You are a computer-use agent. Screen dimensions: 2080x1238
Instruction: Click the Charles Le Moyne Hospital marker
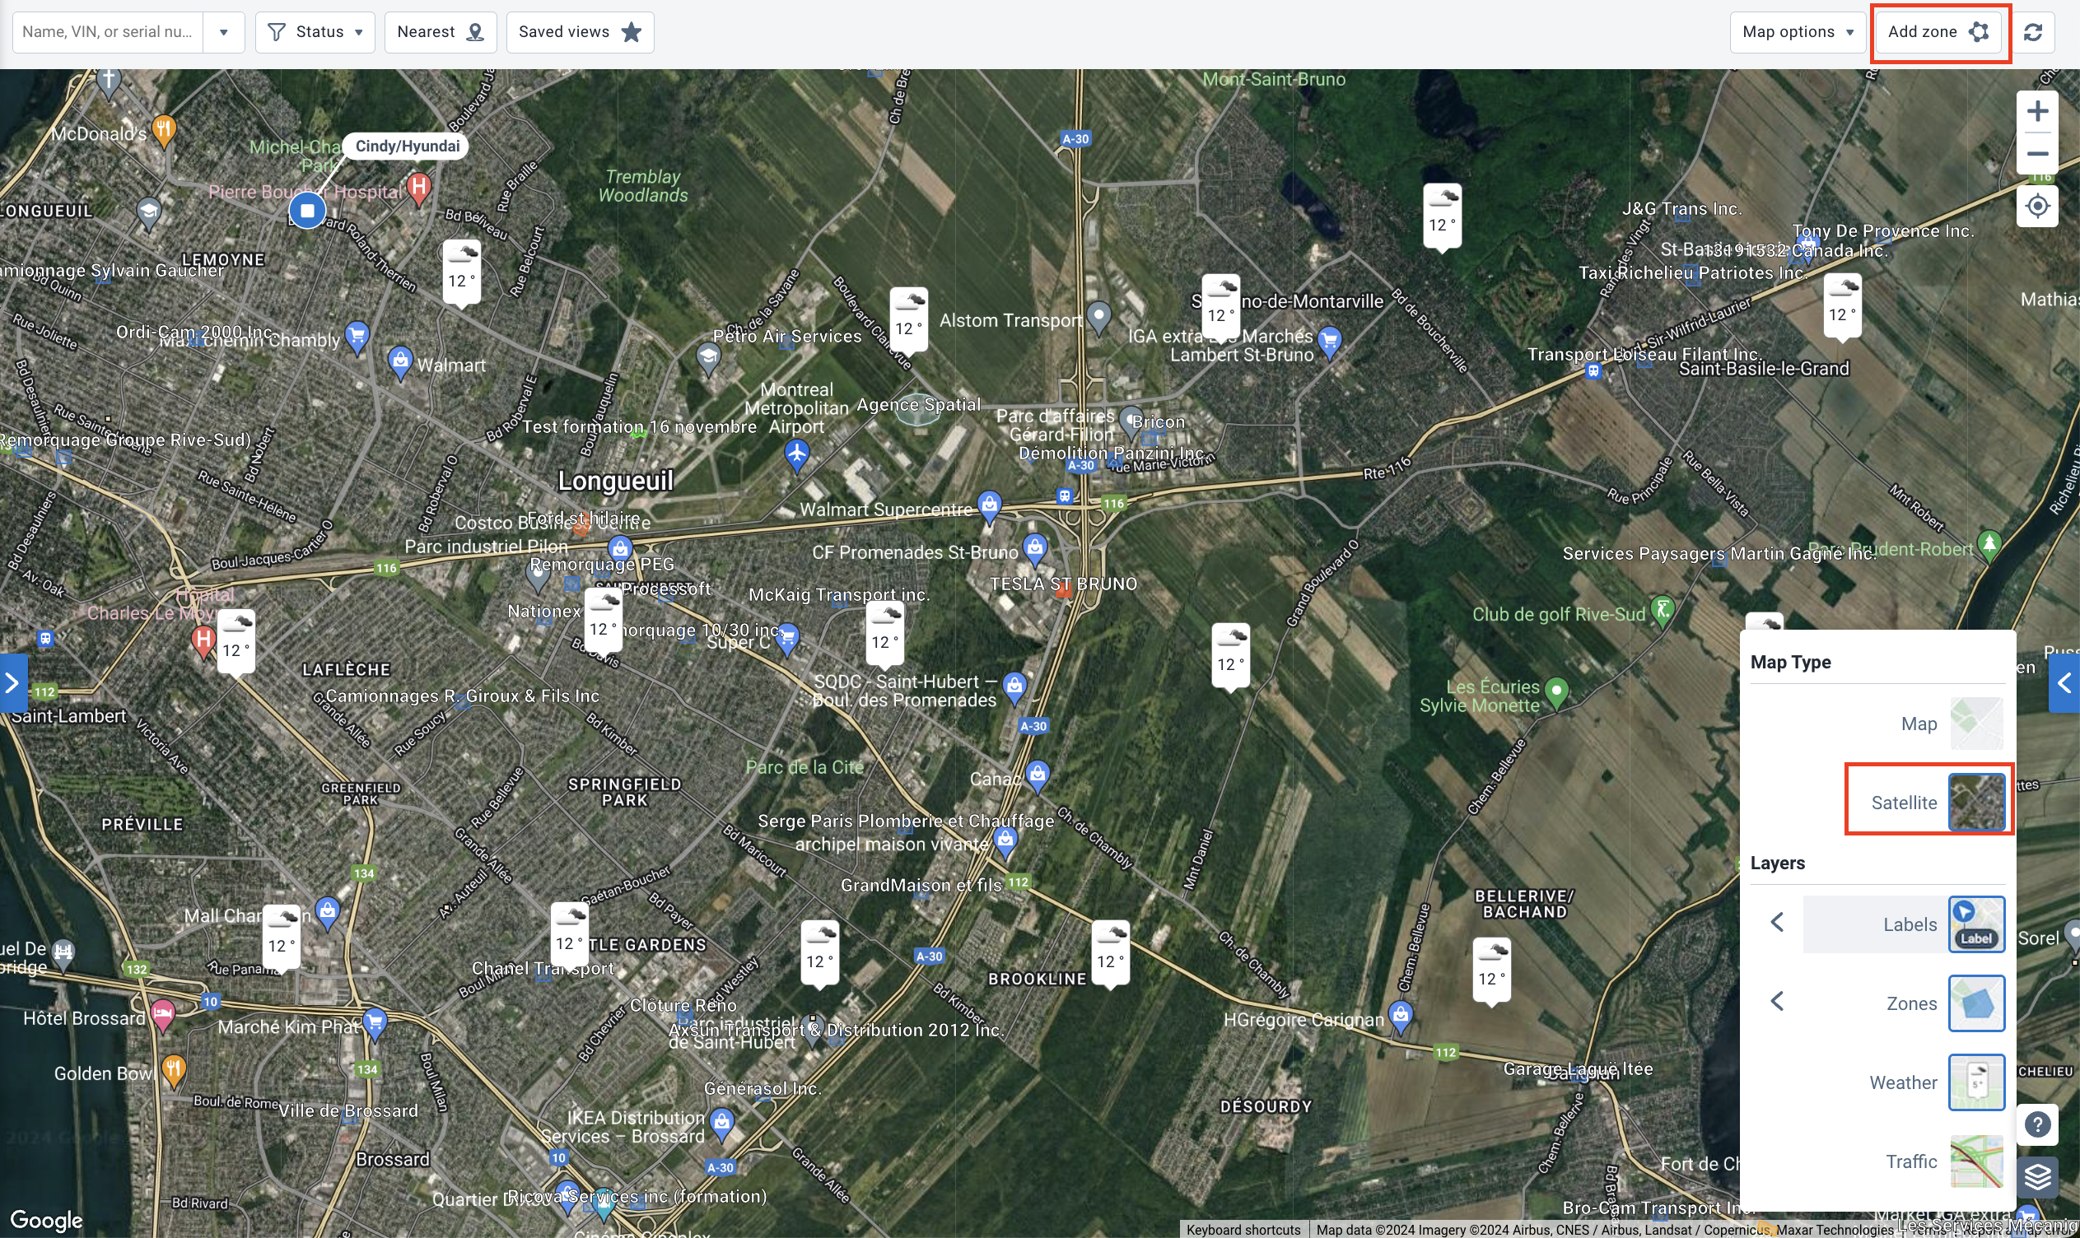click(x=203, y=641)
